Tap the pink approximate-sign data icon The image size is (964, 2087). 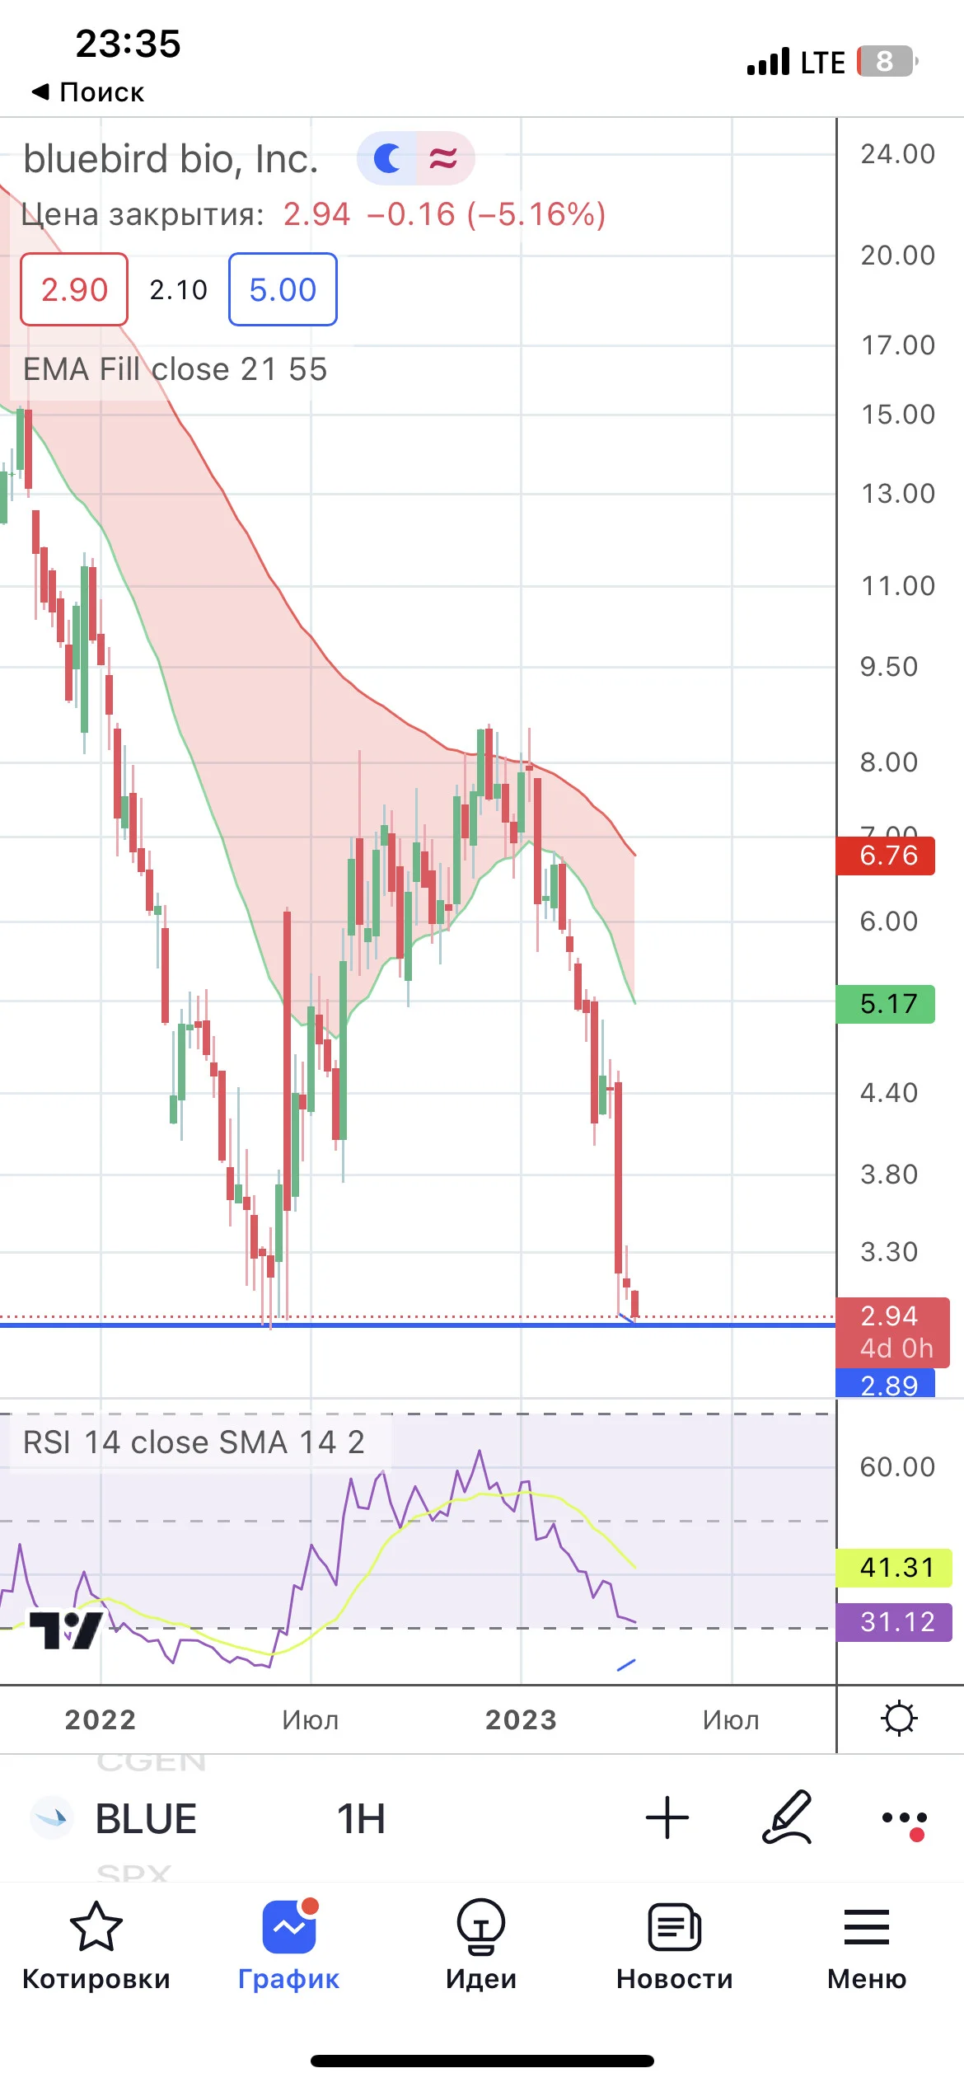[444, 158]
